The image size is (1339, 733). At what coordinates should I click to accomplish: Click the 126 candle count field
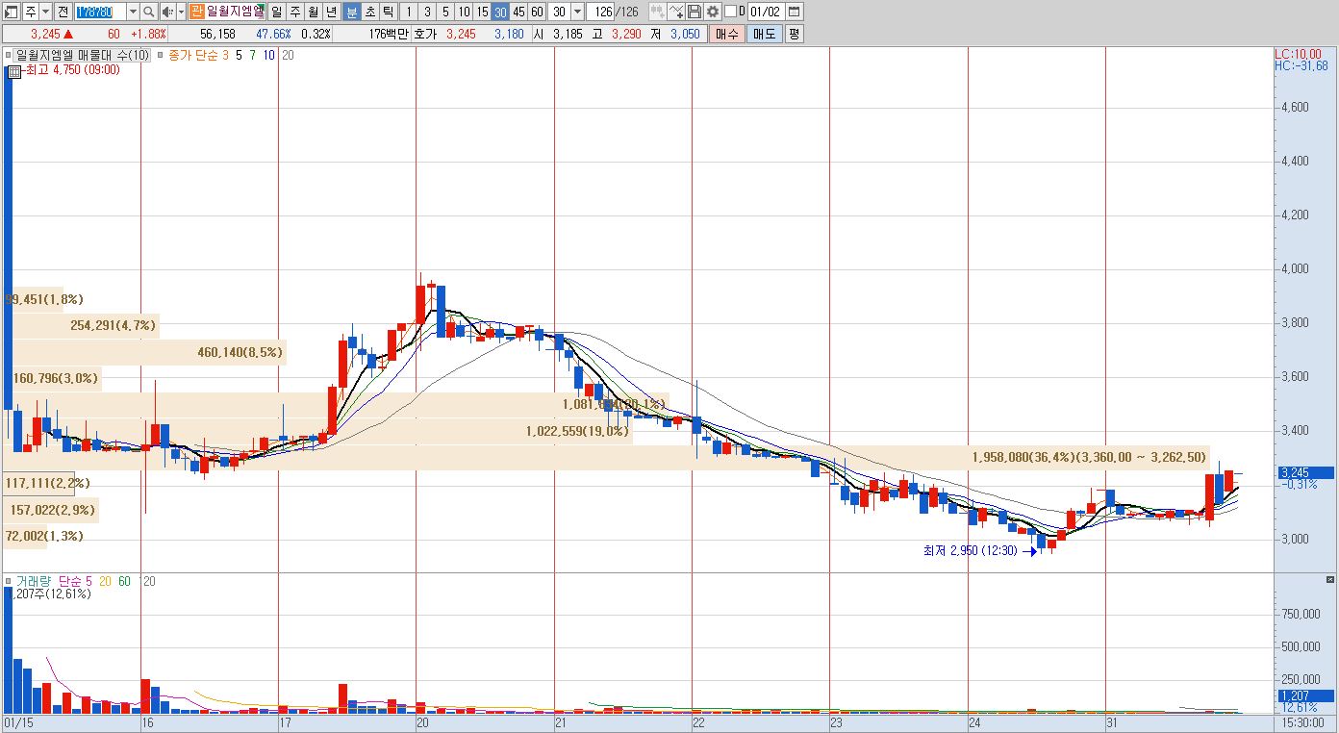601,12
